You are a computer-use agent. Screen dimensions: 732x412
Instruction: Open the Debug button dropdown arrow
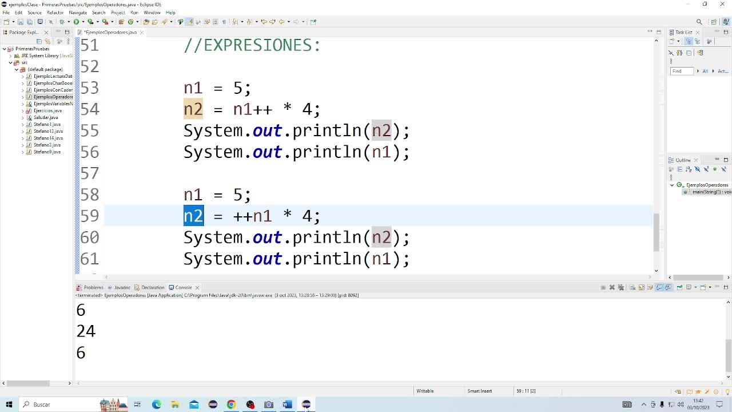(69, 22)
